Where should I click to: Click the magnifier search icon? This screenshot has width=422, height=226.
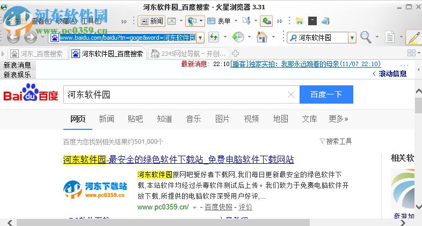click(366, 37)
